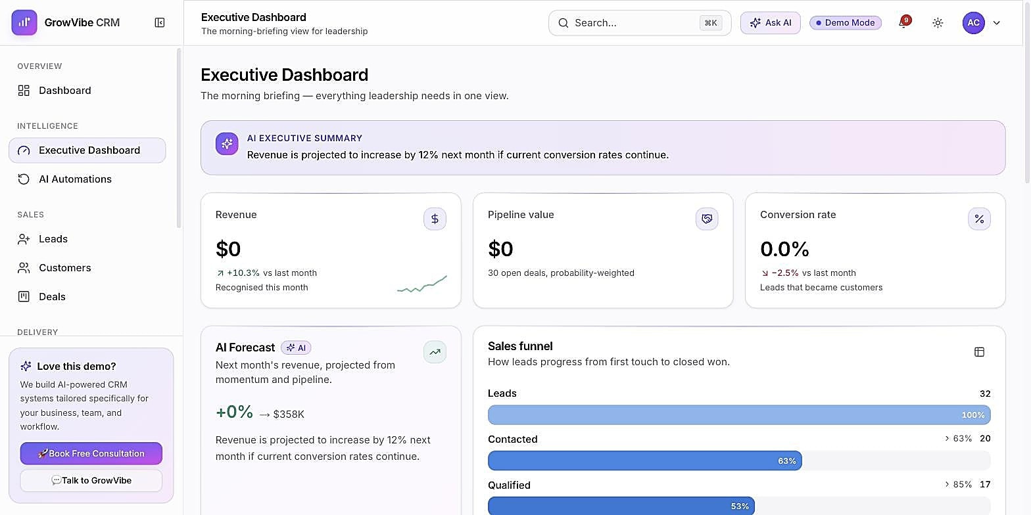Click the Qualified 53% funnel bar
The image size is (1031, 515).
click(x=621, y=506)
